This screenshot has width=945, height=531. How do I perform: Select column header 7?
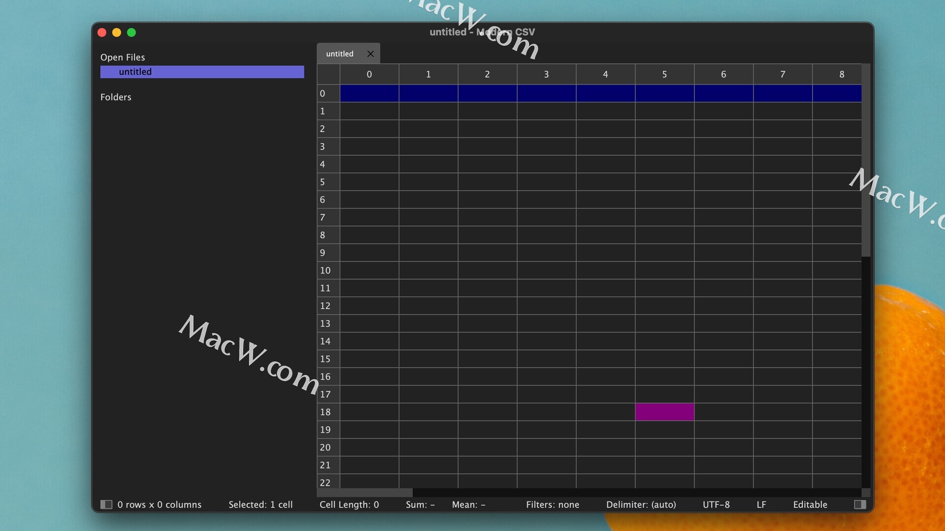click(783, 74)
